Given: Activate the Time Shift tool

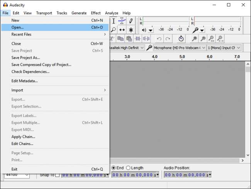Looking at the screenshot, I should coord(122,30).
